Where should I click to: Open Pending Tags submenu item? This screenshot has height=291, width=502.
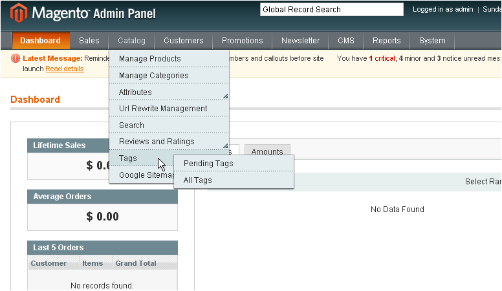pos(234,163)
